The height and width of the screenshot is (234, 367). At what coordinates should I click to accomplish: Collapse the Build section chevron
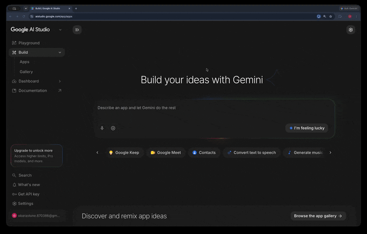click(60, 52)
